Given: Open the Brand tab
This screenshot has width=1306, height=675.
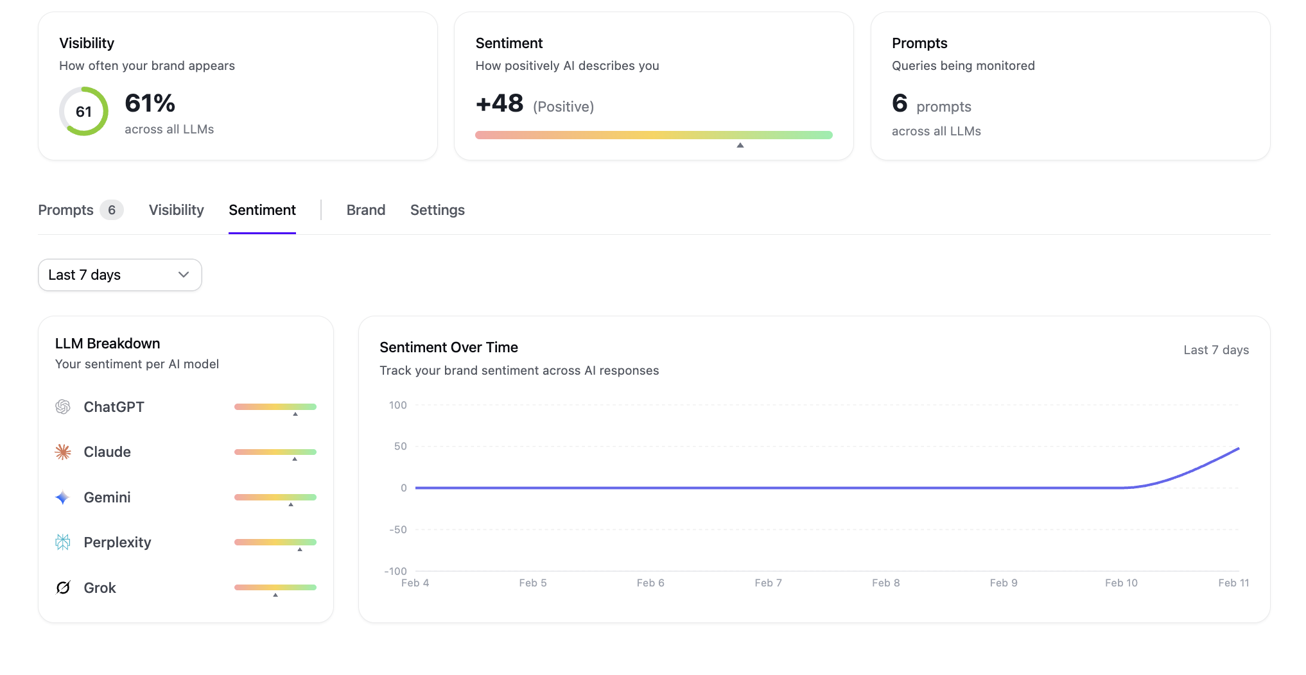Looking at the screenshot, I should (365, 210).
